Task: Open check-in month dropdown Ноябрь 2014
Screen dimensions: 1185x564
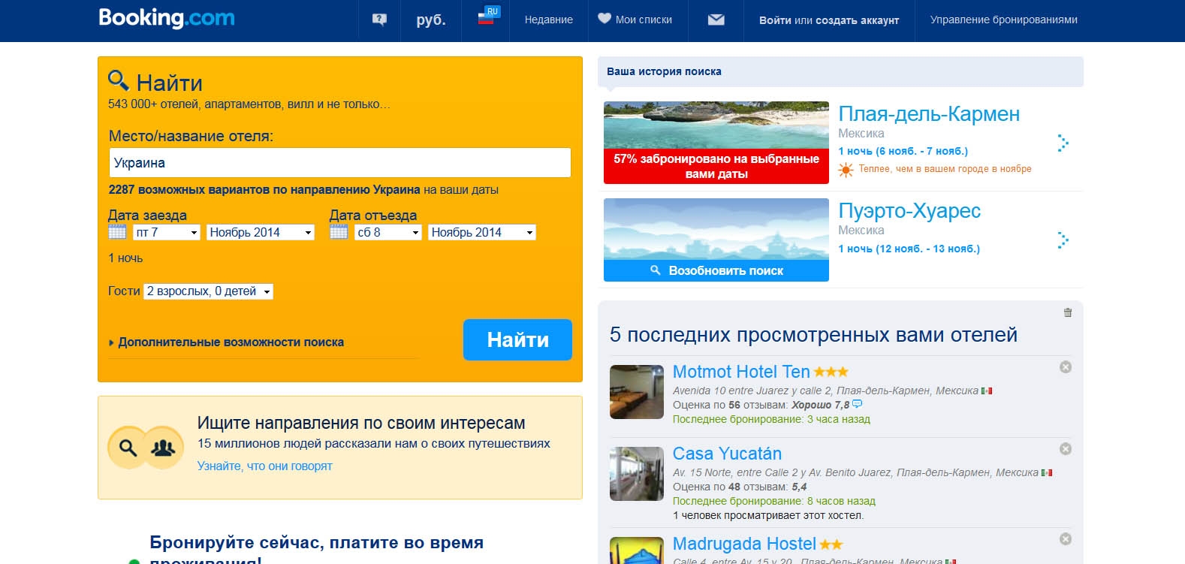Action: click(261, 233)
